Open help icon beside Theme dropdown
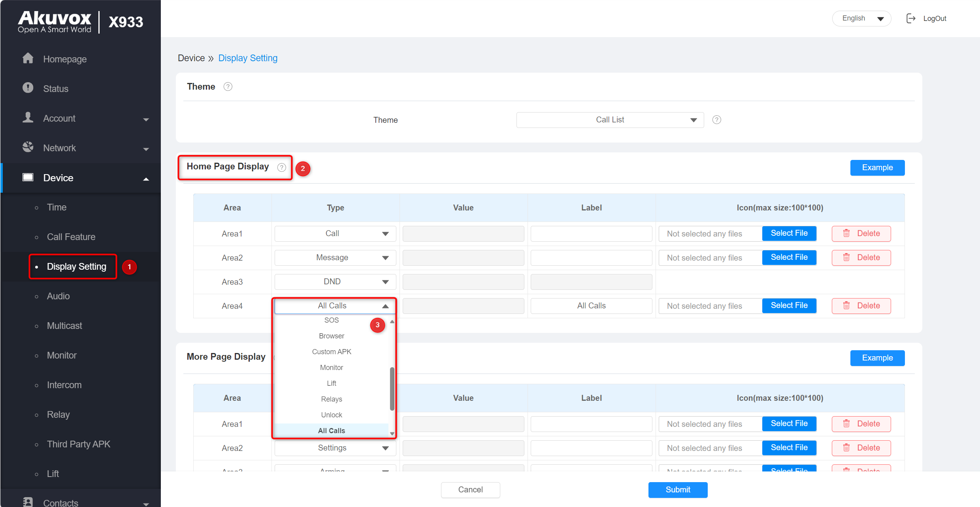 tap(716, 120)
